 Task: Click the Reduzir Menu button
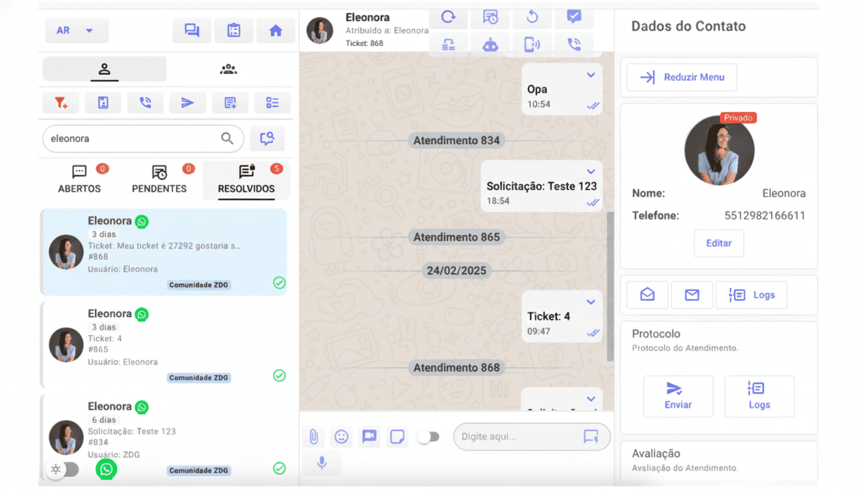coord(682,77)
